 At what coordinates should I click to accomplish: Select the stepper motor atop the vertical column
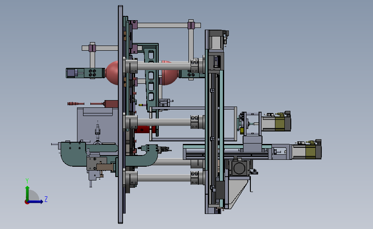pyautogui.click(x=217, y=39)
